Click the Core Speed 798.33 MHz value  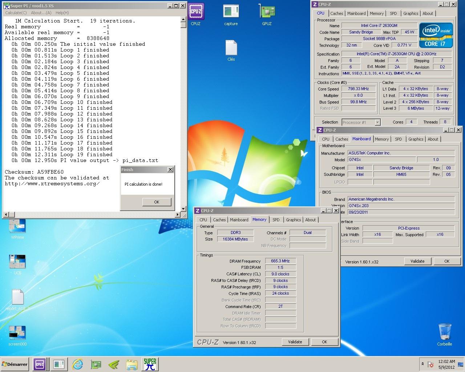[x=359, y=89]
